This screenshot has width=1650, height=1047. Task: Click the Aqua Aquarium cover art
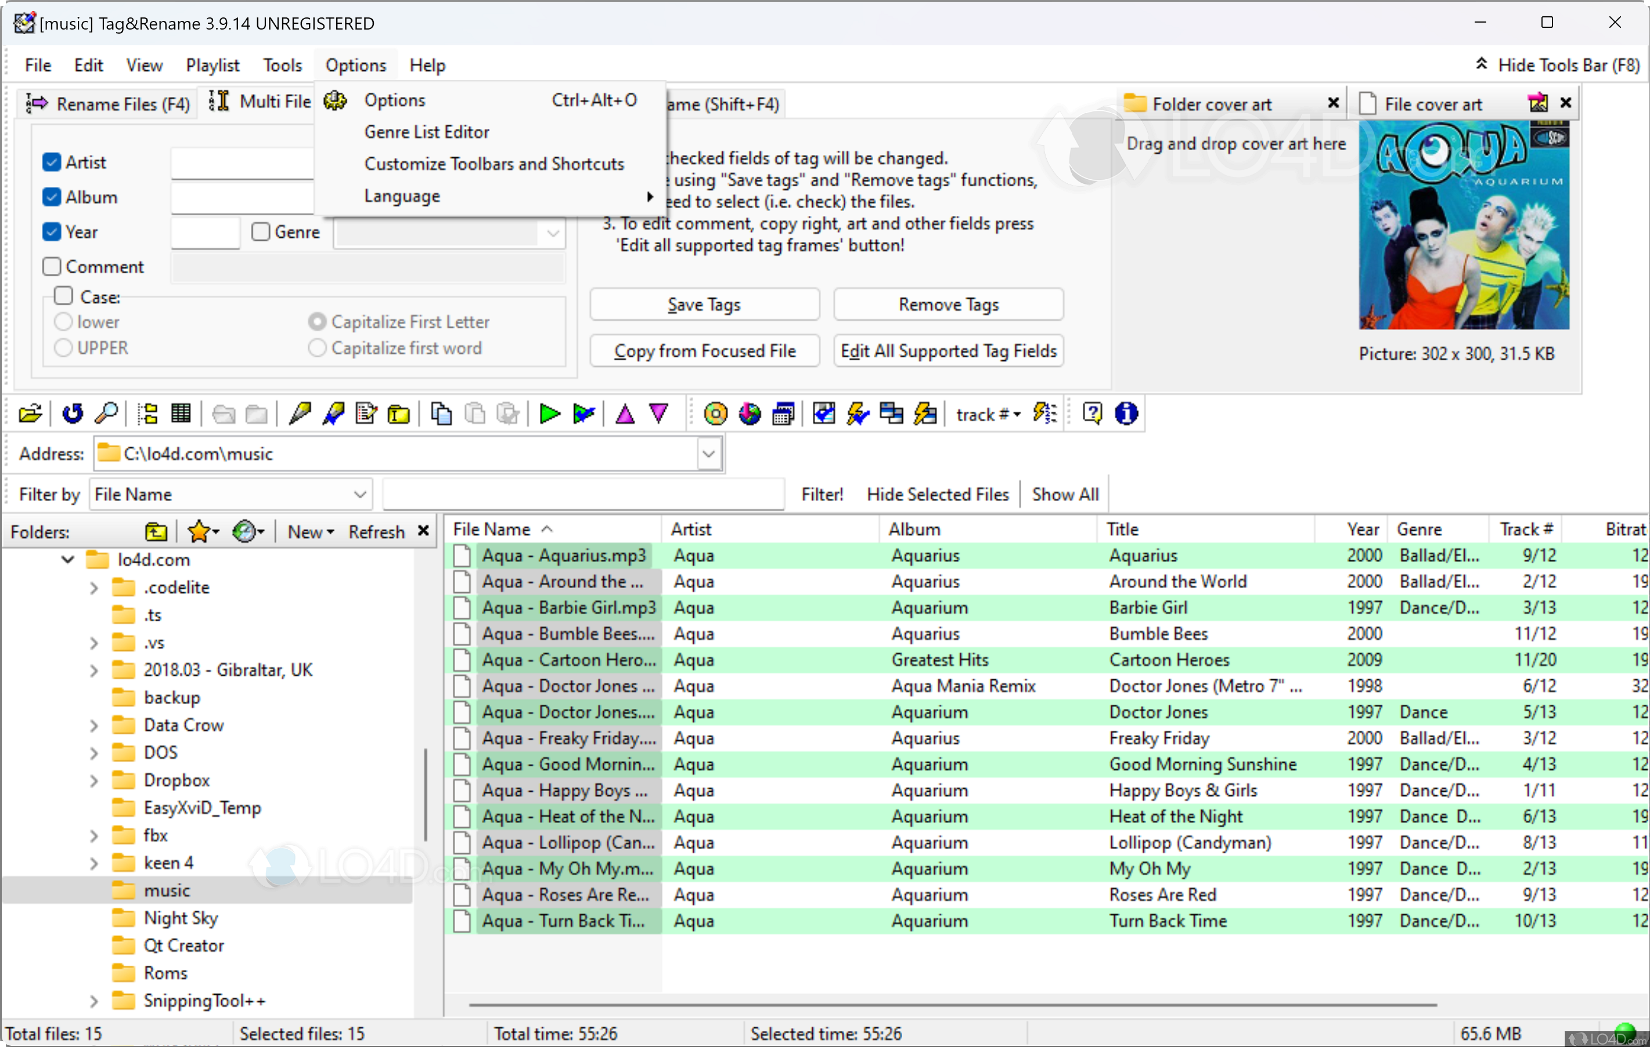coord(1464,228)
